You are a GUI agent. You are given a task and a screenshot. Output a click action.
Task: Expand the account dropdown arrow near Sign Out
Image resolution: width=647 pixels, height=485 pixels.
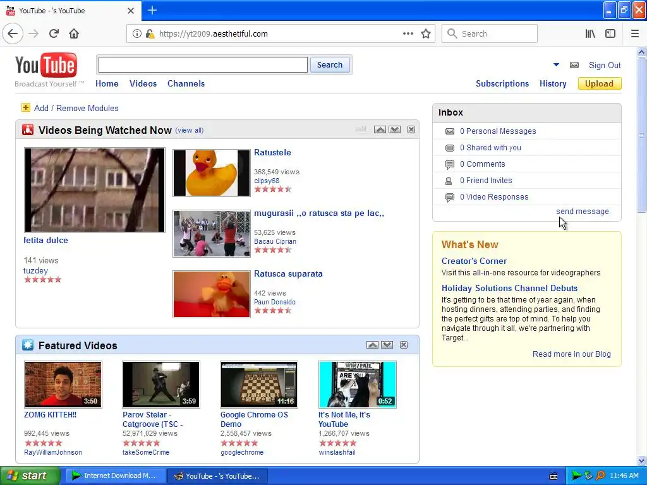pos(556,65)
